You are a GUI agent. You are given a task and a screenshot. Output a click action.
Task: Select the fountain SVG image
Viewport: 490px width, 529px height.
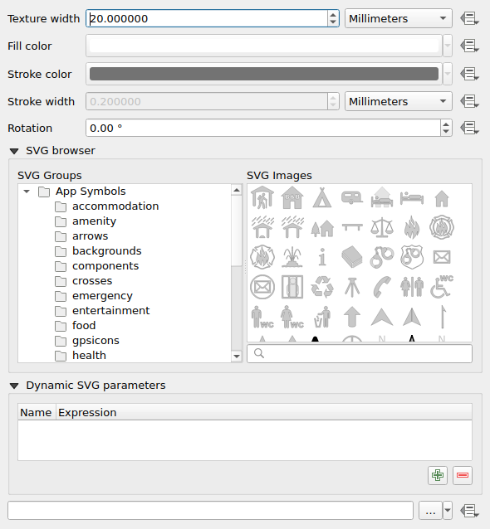click(x=292, y=257)
